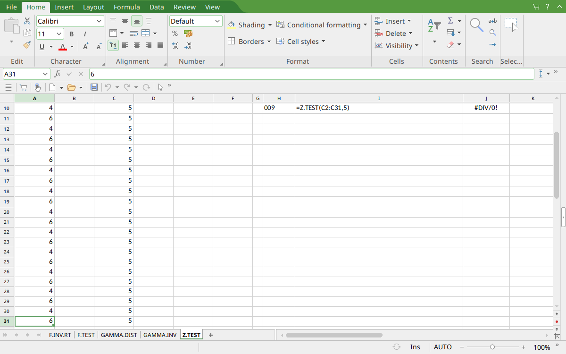The width and height of the screenshot is (566, 354).
Task: Click the zoom in plus button
Action: pyautogui.click(x=523, y=347)
